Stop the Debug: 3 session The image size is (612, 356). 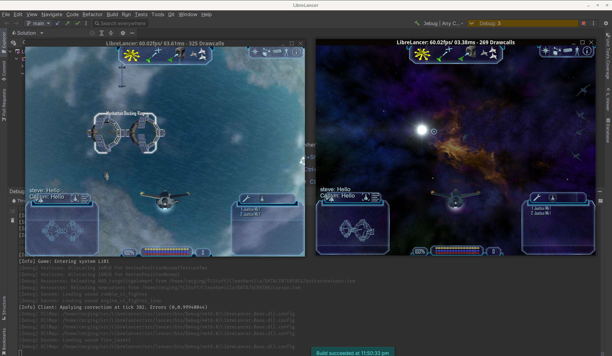click(x=583, y=23)
